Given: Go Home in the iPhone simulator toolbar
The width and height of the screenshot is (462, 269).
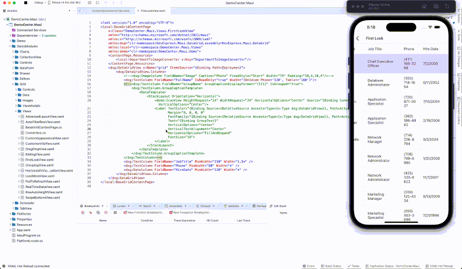Looking at the screenshot, I should [x=424, y=6].
